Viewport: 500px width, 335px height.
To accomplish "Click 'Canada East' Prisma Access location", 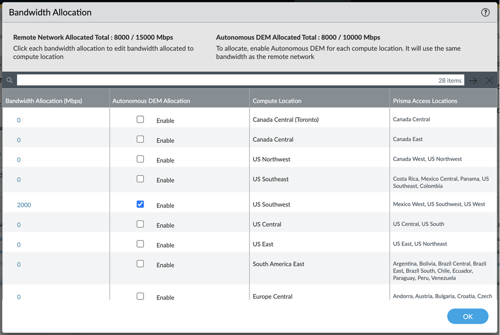I will (x=407, y=139).
